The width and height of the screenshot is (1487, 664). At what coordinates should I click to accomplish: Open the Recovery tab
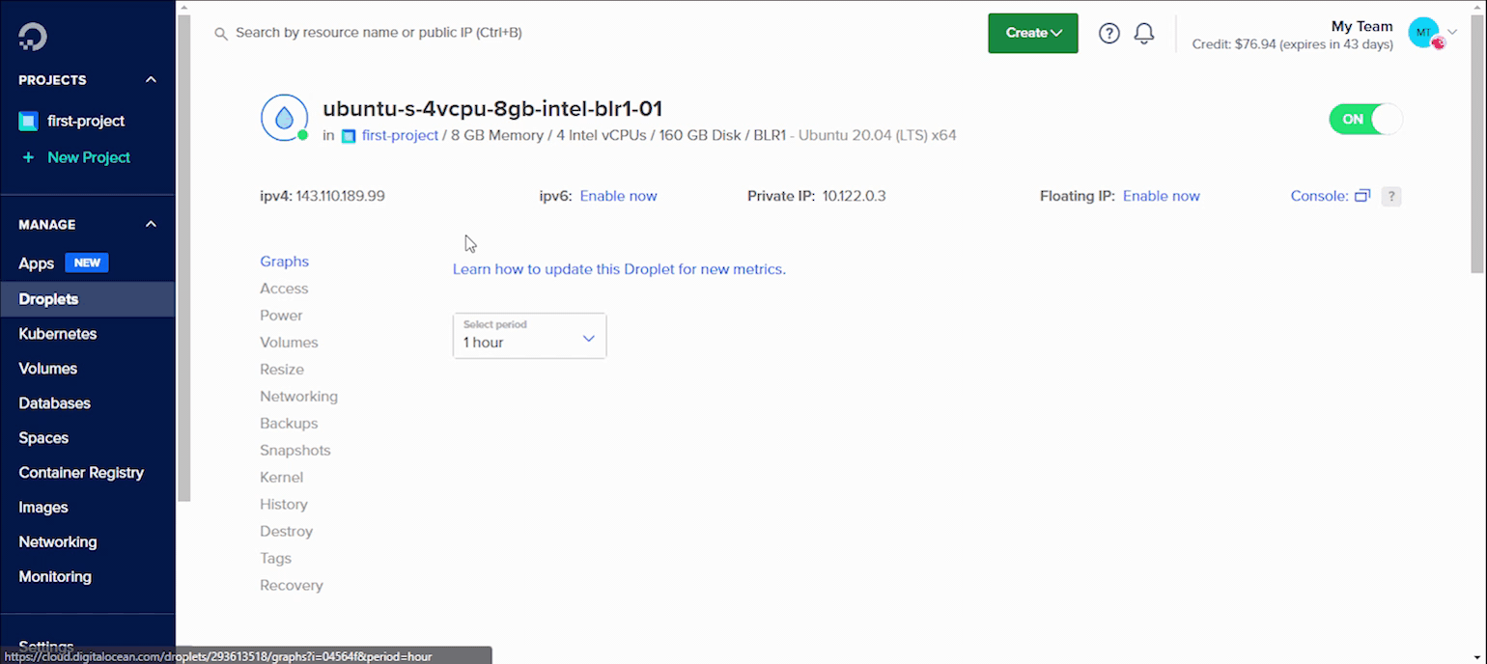tap(292, 586)
